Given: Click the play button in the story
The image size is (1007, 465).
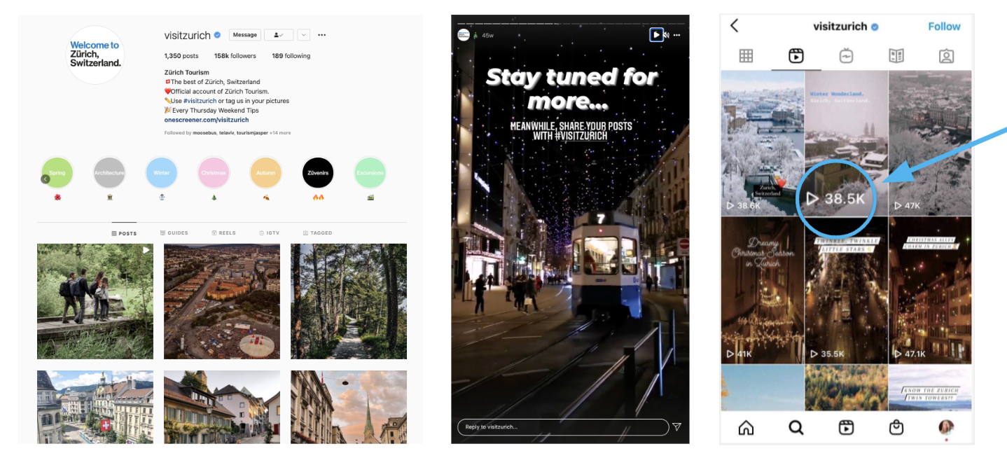Looking at the screenshot, I should [656, 35].
